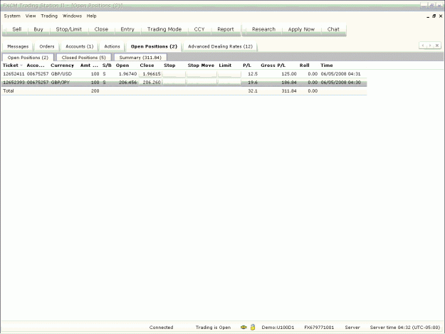This screenshot has height=334, width=445.
Task: Sort by the Stop Move column header
Action: [x=201, y=66]
